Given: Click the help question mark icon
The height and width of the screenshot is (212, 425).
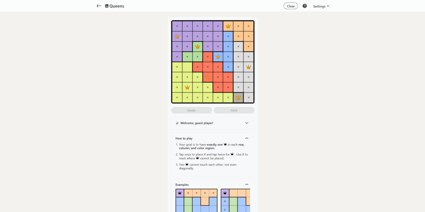Looking at the screenshot, I should click(x=305, y=6).
